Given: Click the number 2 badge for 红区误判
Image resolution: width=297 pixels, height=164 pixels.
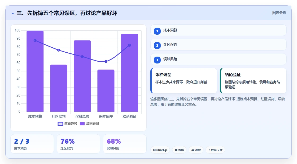Looking at the screenshot, I should [x=157, y=45].
